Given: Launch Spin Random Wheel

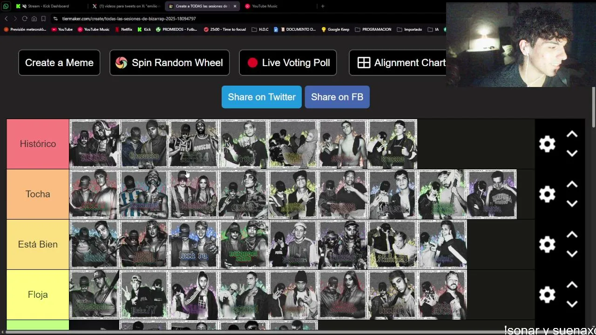Looking at the screenshot, I should coord(169,63).
